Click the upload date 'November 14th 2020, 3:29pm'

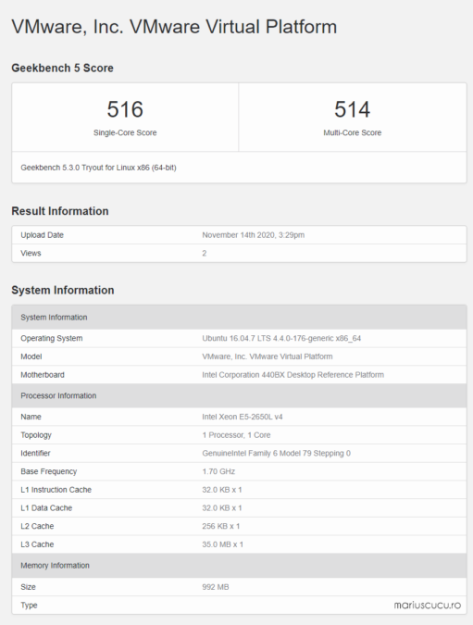tap(253, 235)
